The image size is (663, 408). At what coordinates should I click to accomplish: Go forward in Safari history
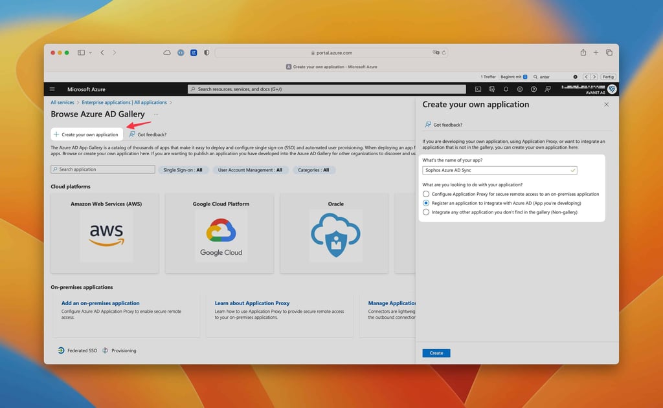[x=114, y=53]
